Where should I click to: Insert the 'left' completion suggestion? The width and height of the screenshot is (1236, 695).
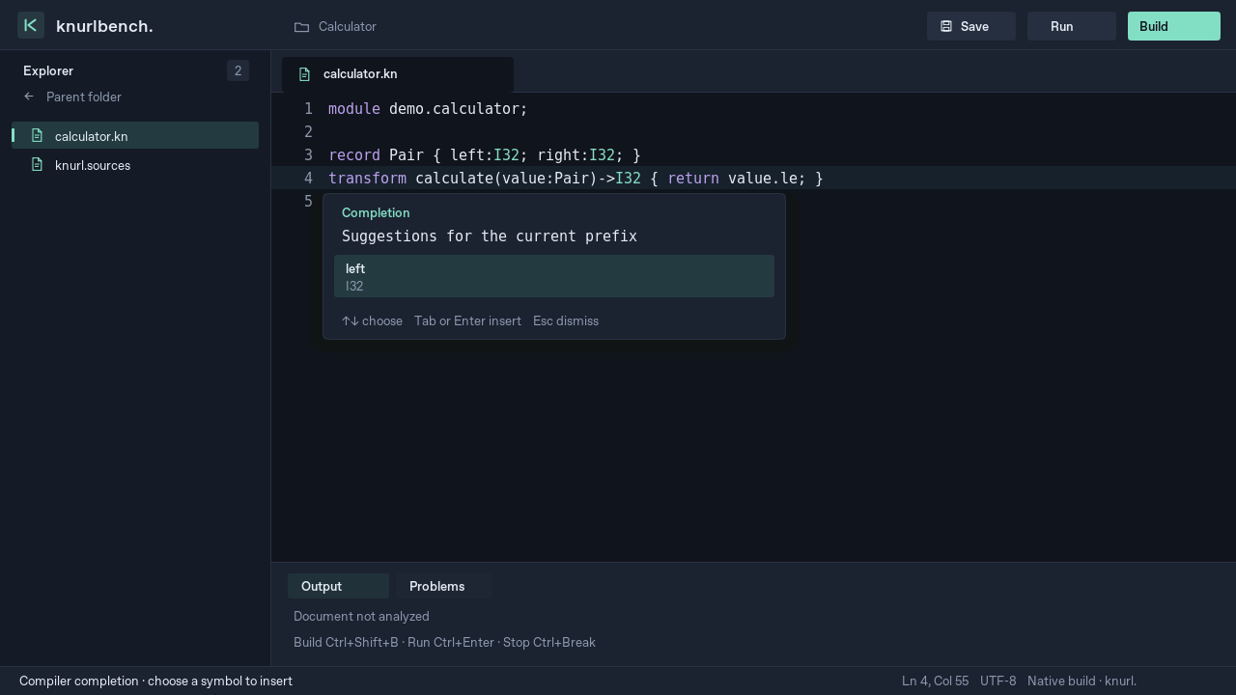(x=554, y=276)
